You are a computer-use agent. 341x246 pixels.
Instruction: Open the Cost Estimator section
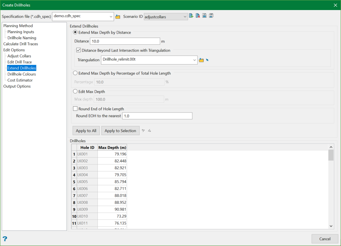(20, 80)
